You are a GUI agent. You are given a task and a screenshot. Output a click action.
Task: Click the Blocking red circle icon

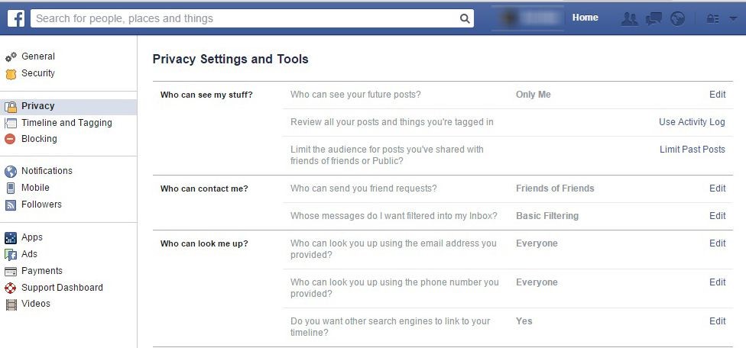point(10,139)
